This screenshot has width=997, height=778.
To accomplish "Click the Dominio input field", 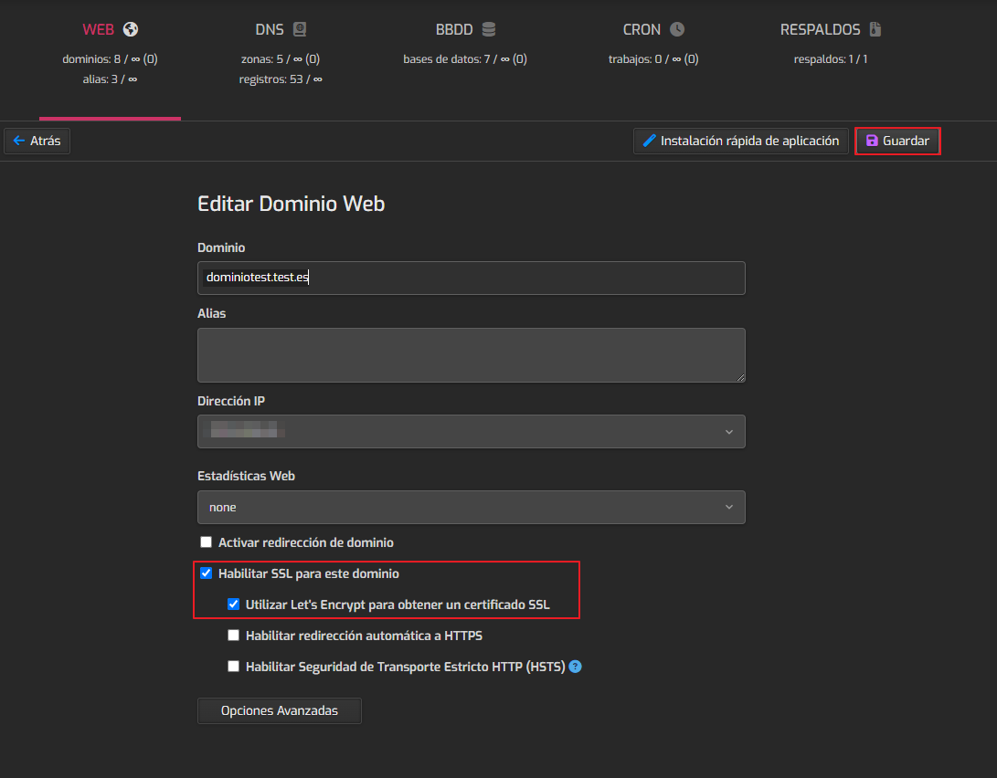I will click(x=472, y=279).
